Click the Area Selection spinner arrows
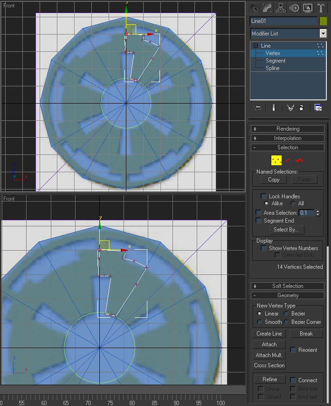This screenshot has width=331, height=406. (318, 213)
